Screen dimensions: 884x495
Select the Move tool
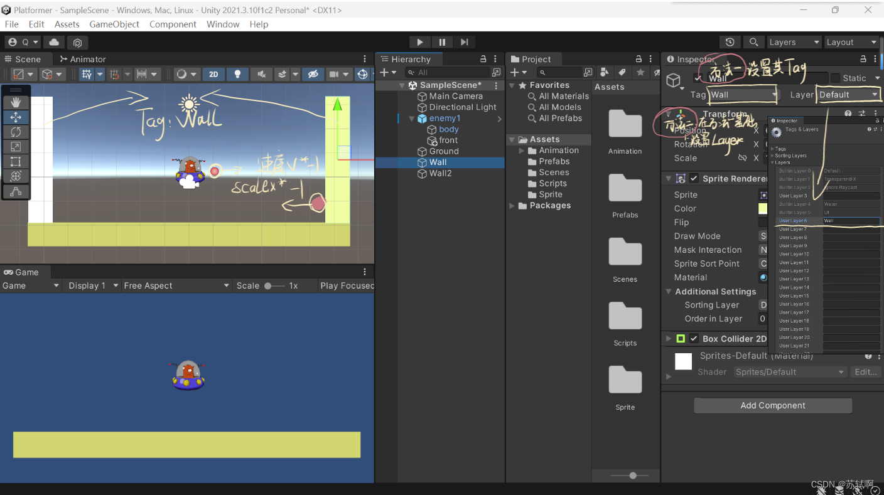click(x=16, y=117)
